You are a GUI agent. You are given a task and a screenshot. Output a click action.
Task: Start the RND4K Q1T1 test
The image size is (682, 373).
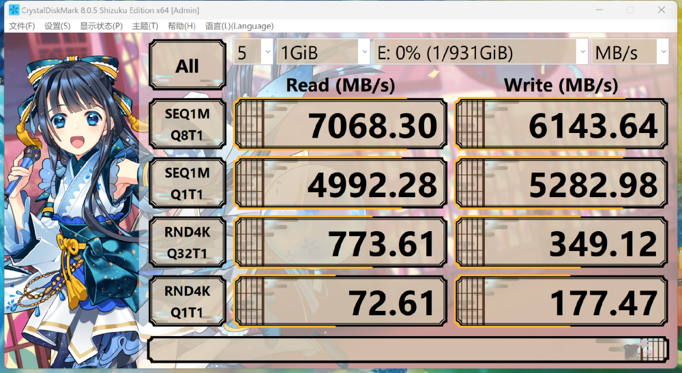(x=188, y=301)
